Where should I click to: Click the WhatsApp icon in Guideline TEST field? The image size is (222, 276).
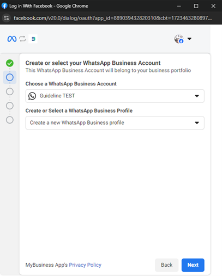tap(32, 96)
